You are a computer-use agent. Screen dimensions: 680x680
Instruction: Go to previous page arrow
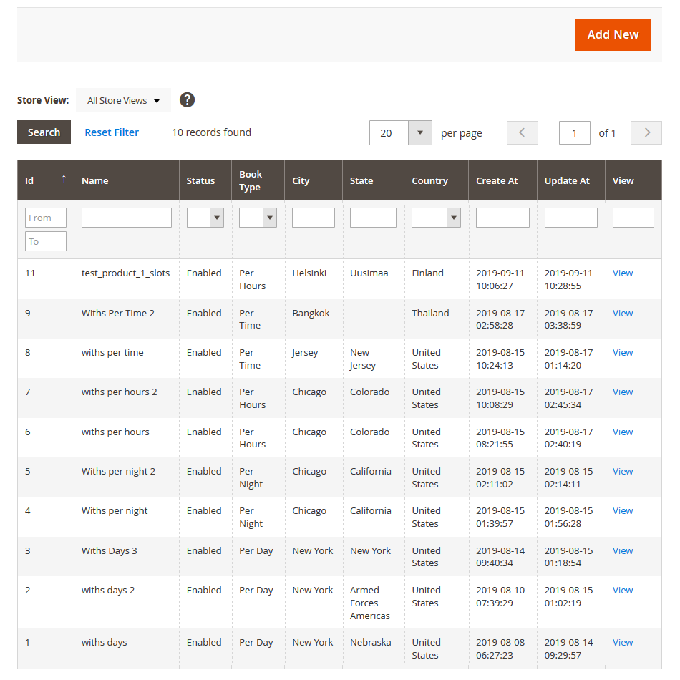point(522,132)
